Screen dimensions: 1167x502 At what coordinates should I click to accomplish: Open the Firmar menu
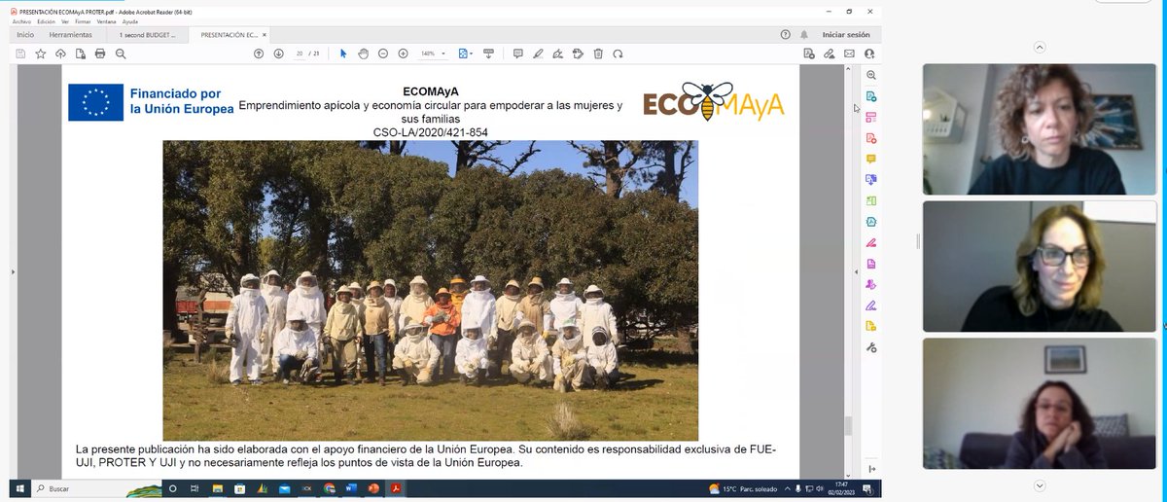pyautogui.click(x=83, y=20)
